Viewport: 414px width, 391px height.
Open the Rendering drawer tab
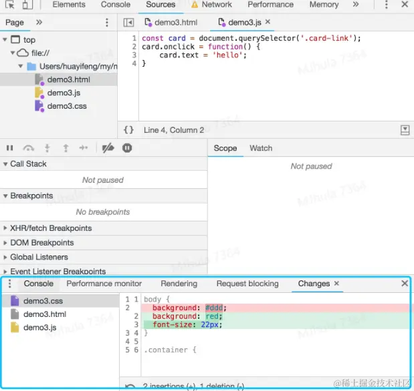[179, 284]
